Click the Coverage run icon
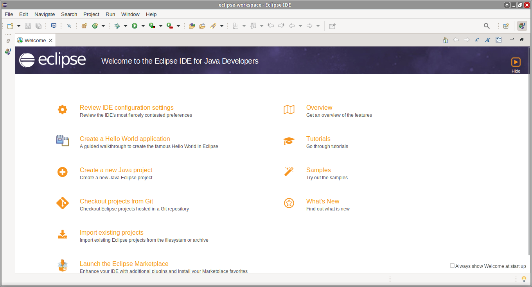 (152, 26)
